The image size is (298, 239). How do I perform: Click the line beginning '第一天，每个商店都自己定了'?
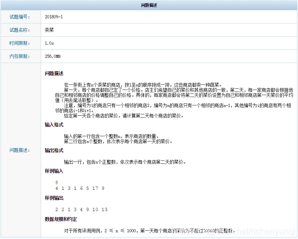(178, 90)
